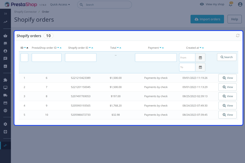Select total $32.98 cell
This screenshot has width=245, height=163.
pyautogui.click(x=116, y=115)
